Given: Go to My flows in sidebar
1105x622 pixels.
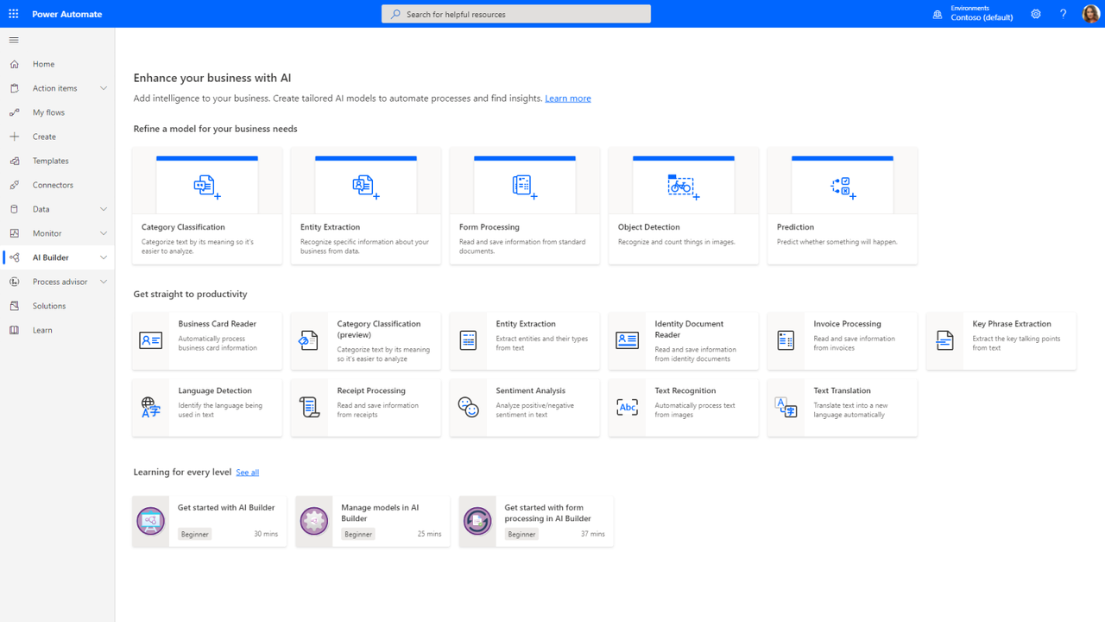Looking at the screenshot, I should 48,112.
